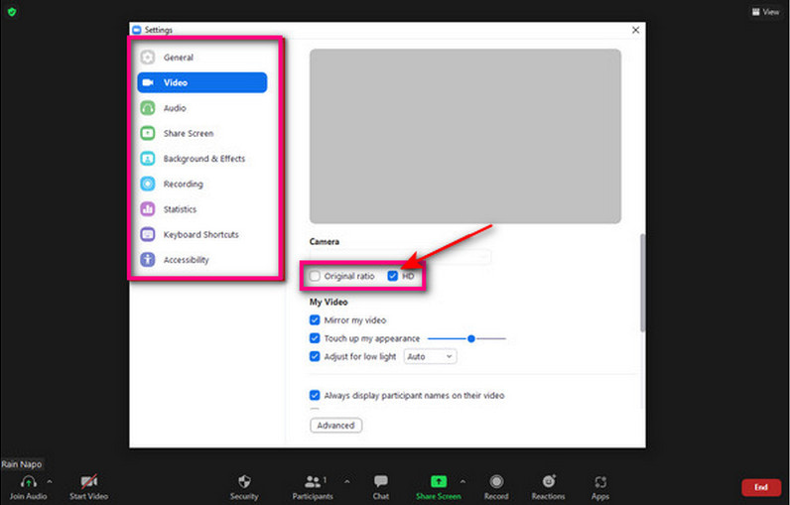Click the Record icon in toolbar

[496, 481]
